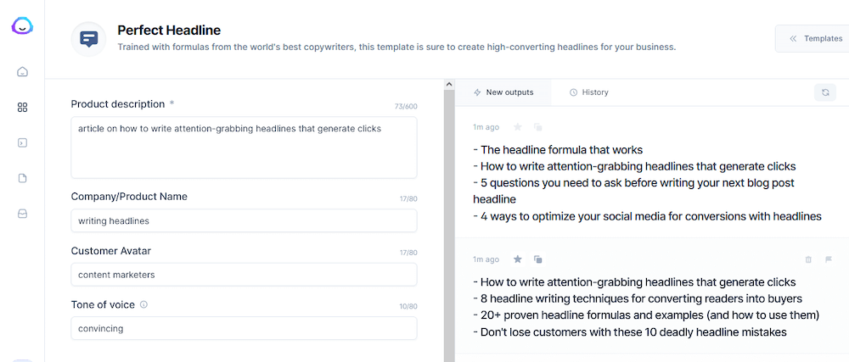Star the first headline output
The image size is (849, 362).
[518, 127]
